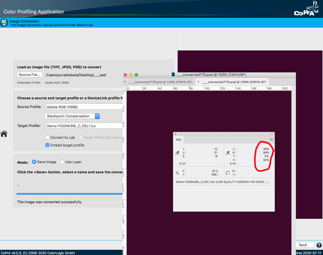Close the converted778.psd tab

pyautogui.click(x=125, y=82)
